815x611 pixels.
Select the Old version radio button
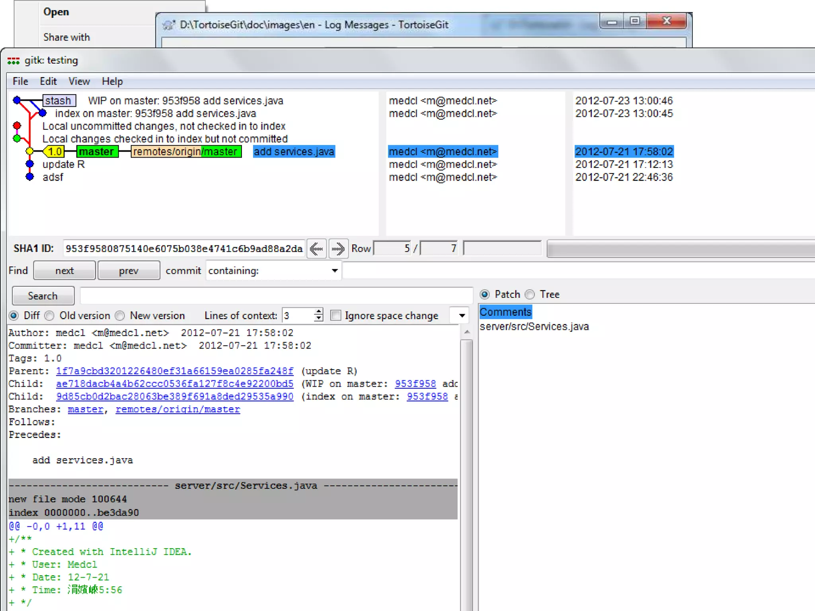pos(50,316)
